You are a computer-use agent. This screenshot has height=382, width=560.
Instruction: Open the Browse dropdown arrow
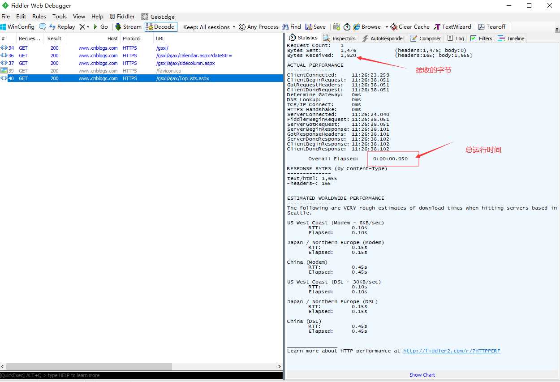pos(387,27)
